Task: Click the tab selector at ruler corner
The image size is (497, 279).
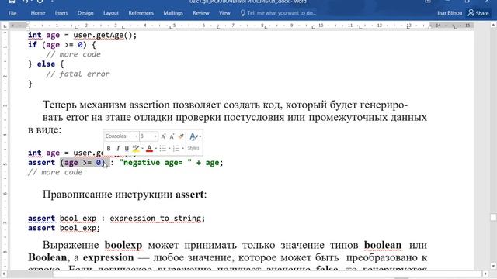Action: [5, 26]
